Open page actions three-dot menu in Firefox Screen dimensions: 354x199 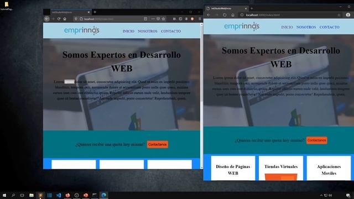(153, 19)
